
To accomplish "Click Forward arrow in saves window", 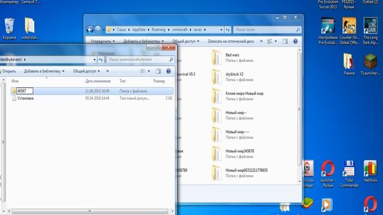I will coord(98,30).
